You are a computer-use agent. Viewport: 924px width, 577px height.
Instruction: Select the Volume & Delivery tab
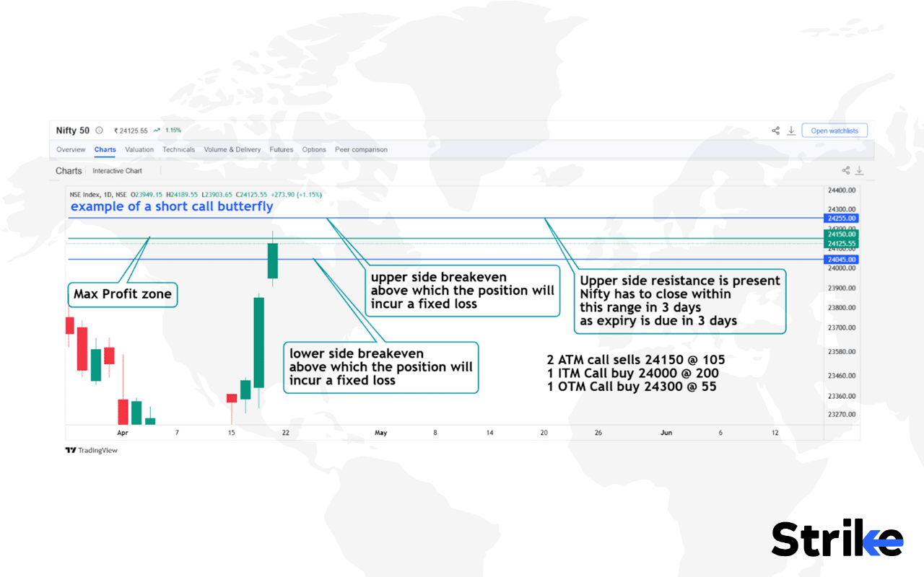pos(232,150)
